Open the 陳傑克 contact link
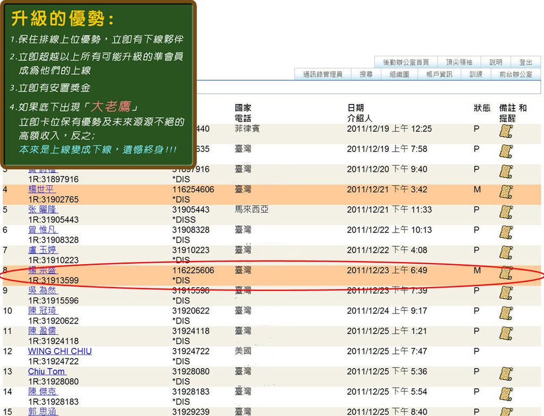 (x=43, y=392)
